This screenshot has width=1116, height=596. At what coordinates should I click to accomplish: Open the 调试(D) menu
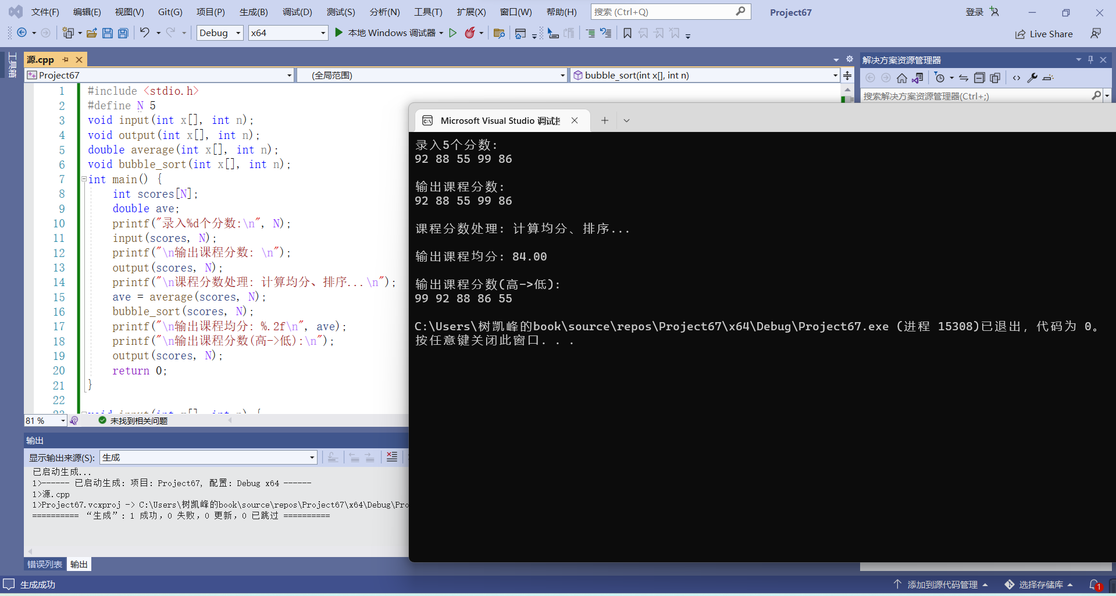click(x=297, y=12)
